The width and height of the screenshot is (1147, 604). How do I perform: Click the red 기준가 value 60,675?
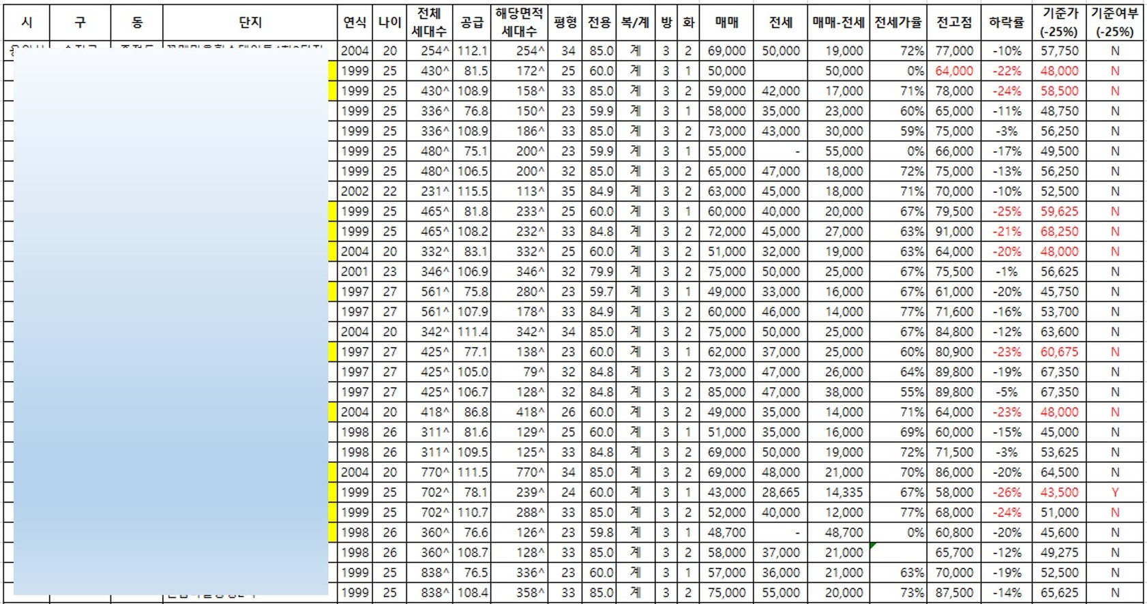point(1060,352)
